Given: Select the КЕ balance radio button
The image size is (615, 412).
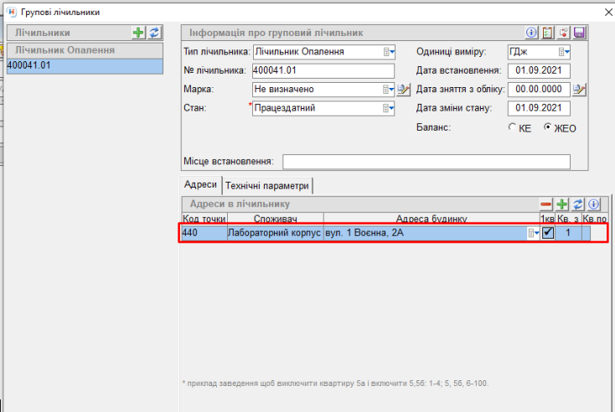Looking at the screenshot, I should 513,128.
